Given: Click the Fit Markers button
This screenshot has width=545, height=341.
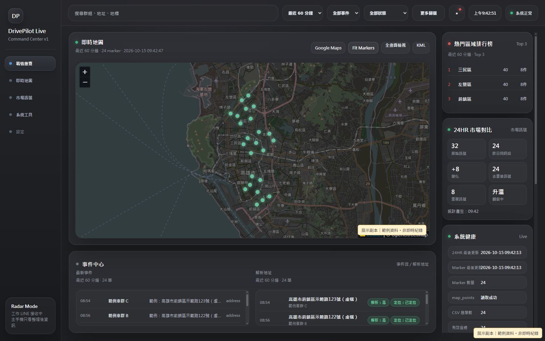Looking at the screenshot, I should (x=363, y=48).
